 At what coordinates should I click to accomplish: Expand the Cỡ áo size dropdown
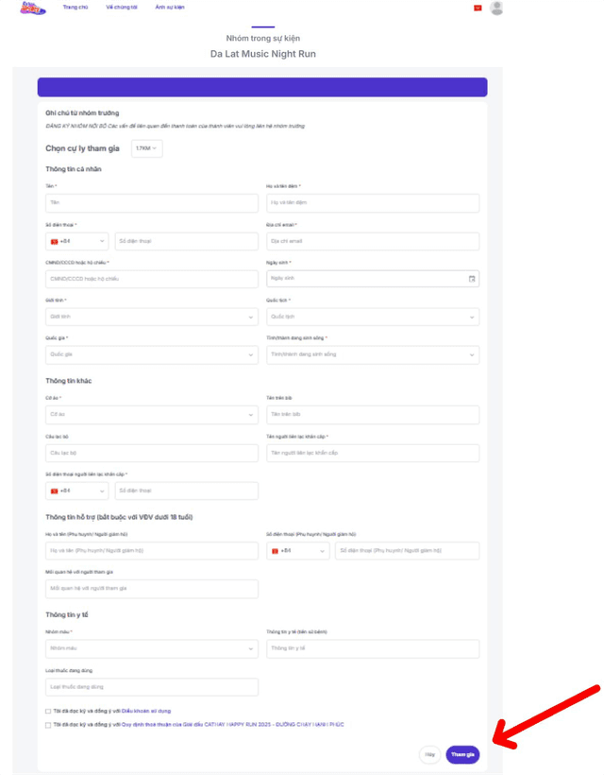point(151,414)
